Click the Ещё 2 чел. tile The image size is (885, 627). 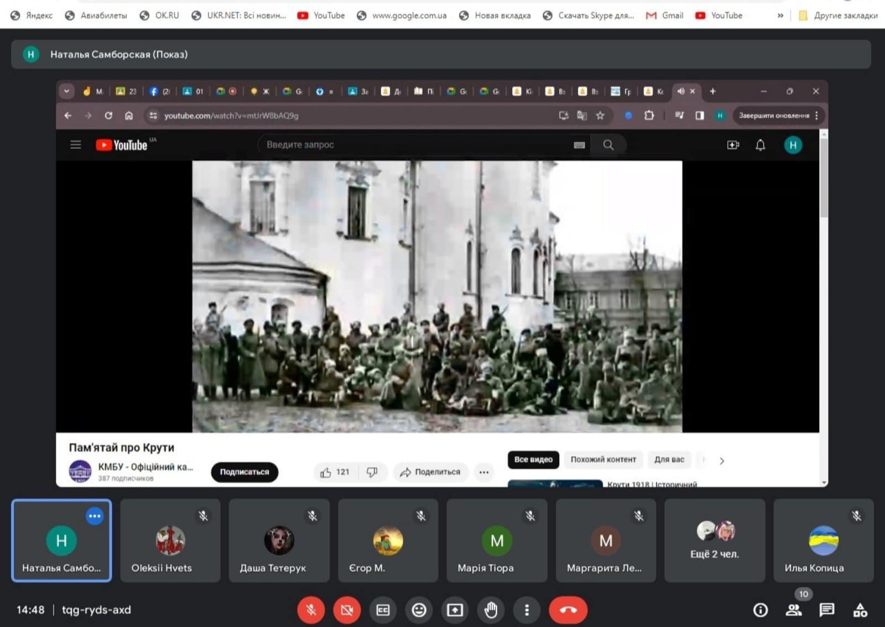pos(714,541)
